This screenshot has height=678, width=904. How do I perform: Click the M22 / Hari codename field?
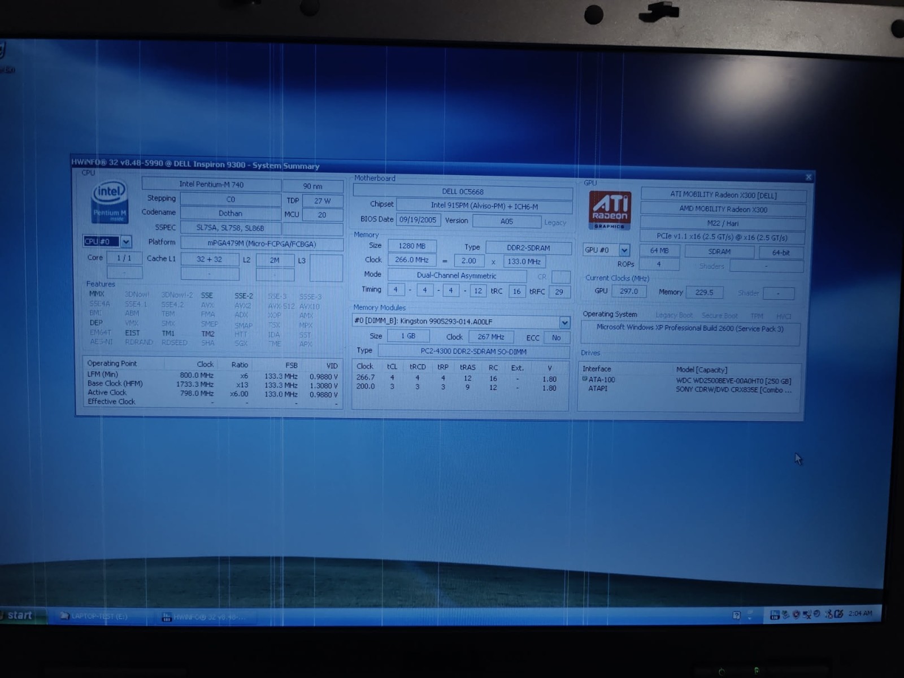tap(723, 223)
